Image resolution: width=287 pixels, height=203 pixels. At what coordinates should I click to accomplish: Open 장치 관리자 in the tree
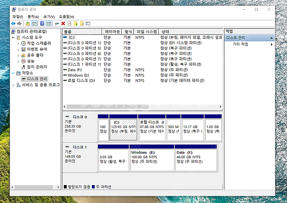click(x=37, y=67)
